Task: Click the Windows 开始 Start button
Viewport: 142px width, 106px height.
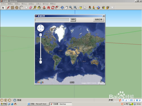Action: tap(3, 104)
